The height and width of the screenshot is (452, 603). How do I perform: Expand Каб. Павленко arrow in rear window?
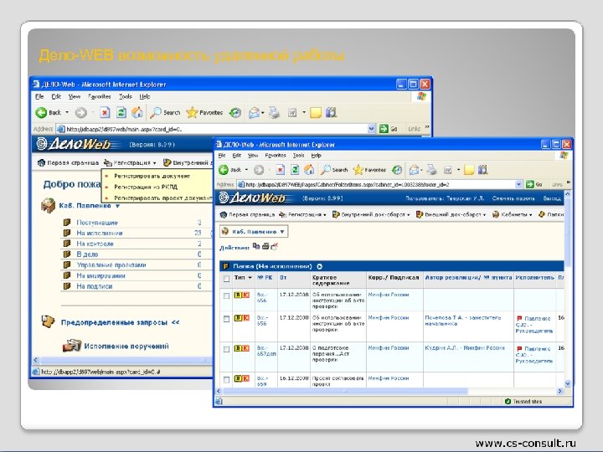[118, 206]
